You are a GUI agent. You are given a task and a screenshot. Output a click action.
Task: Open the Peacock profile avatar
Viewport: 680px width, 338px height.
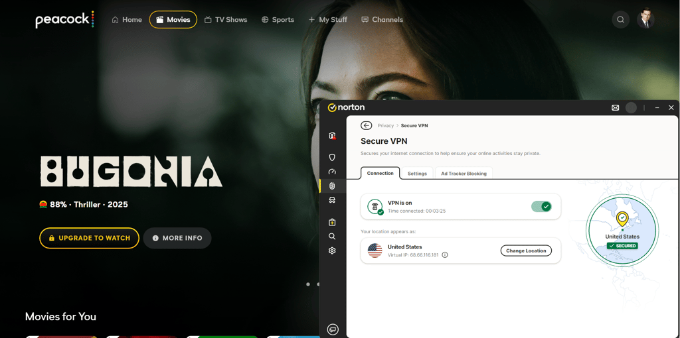(645, 19)
